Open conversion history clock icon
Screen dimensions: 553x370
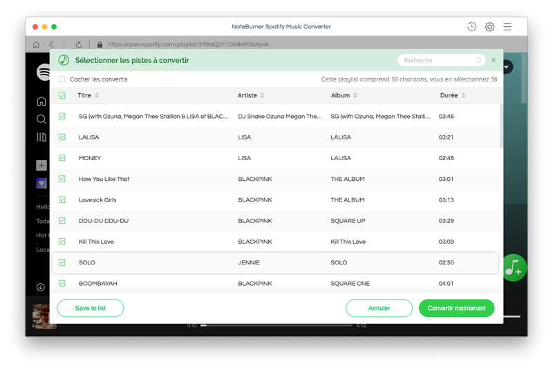point(471,27)
